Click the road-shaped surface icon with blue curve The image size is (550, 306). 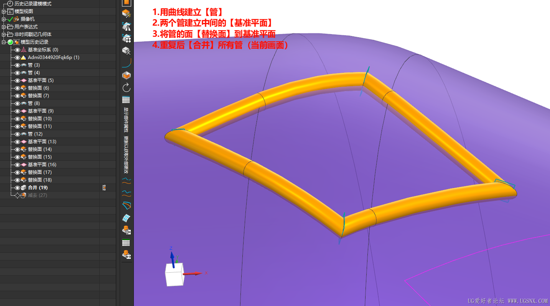click(x=127, y=26)
